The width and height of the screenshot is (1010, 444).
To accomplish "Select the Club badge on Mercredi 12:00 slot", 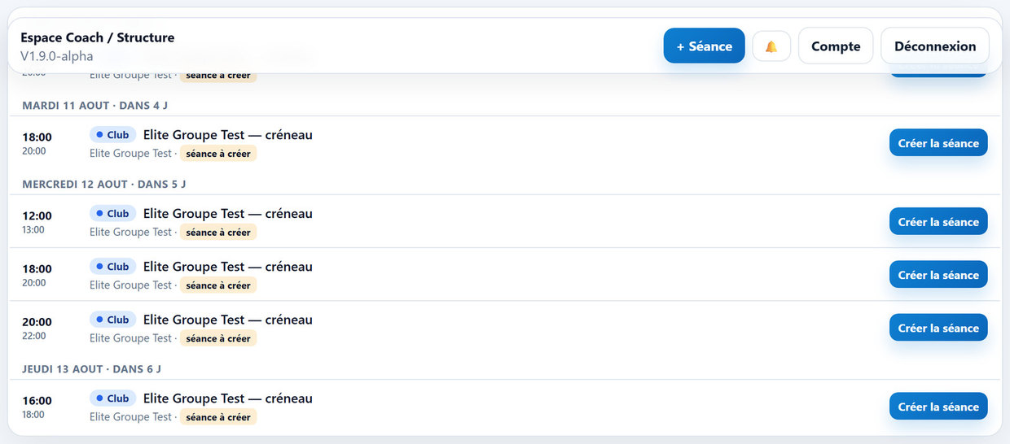I will 112,214.
